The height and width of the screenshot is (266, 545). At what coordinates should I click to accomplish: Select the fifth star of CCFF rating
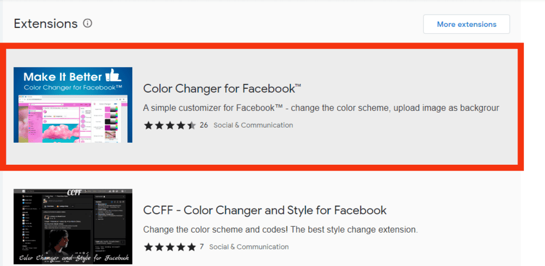[x=192, y=247]
